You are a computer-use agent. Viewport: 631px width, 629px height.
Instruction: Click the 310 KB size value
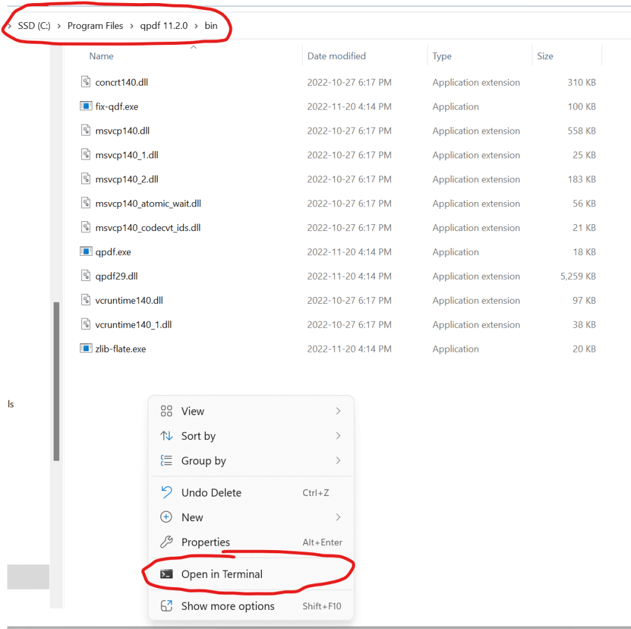[x=582, y=82]
